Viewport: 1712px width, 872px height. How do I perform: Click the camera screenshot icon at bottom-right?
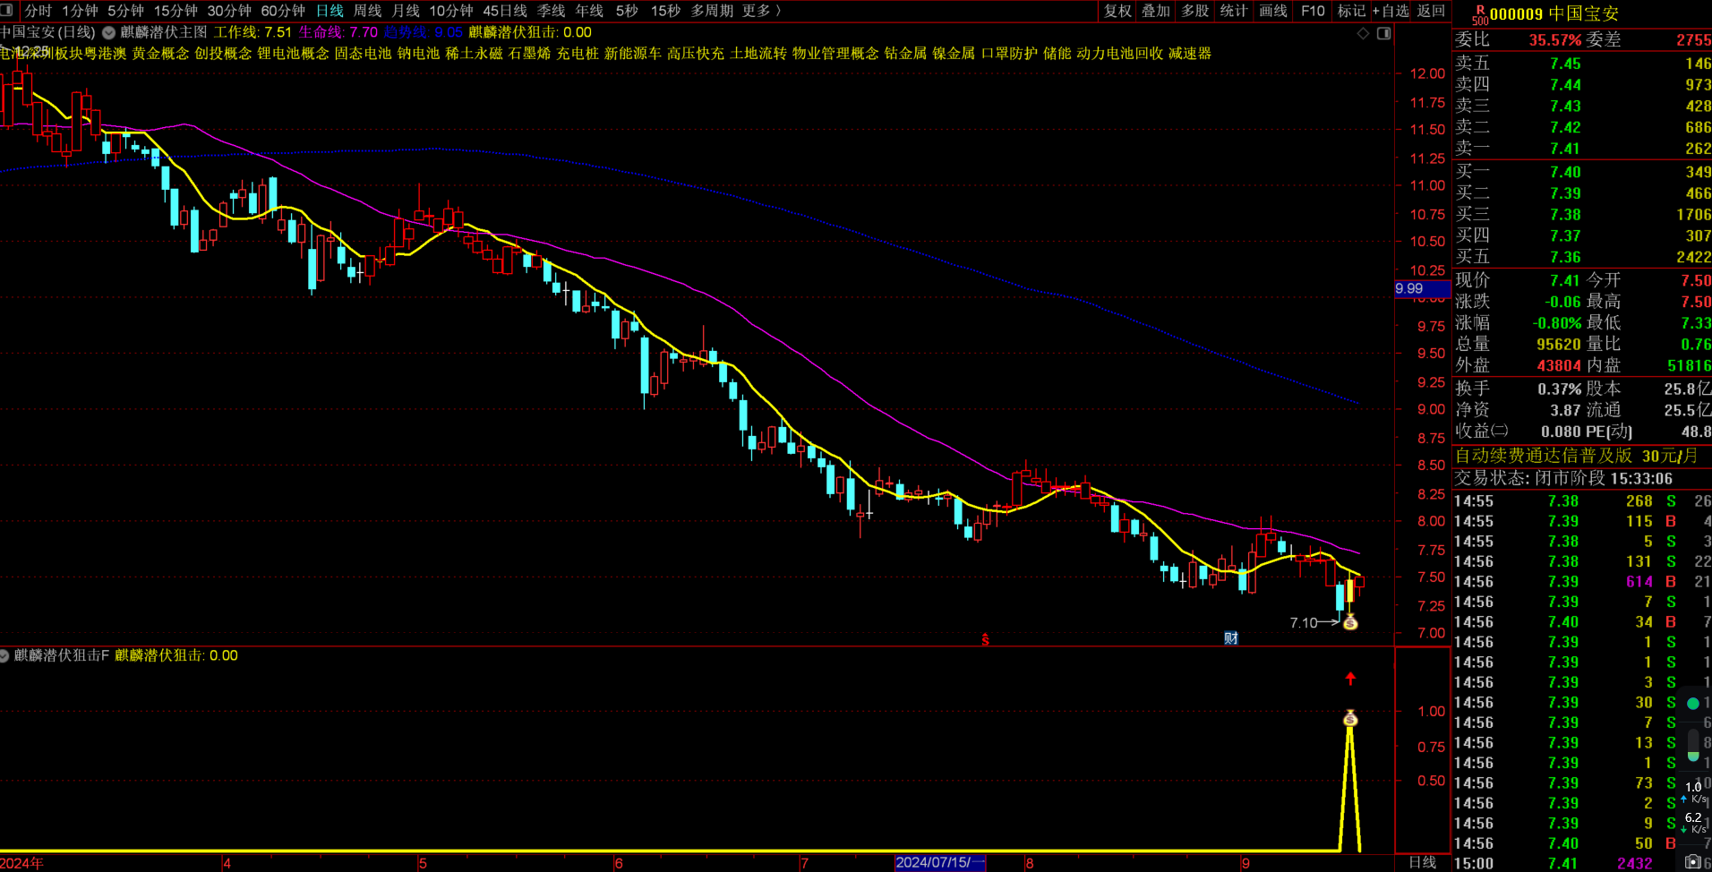pyautogui.click(x=1692, y=861)
